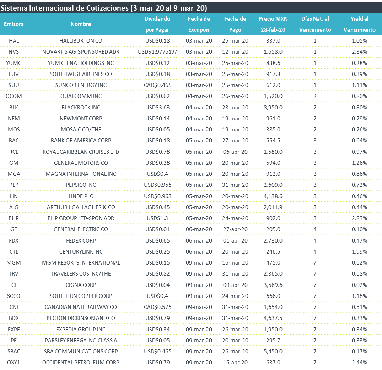Select 'CANADIAN NATL RAILWAY CO'
This screenshot has width=382, height=370.
pos(81,307)
